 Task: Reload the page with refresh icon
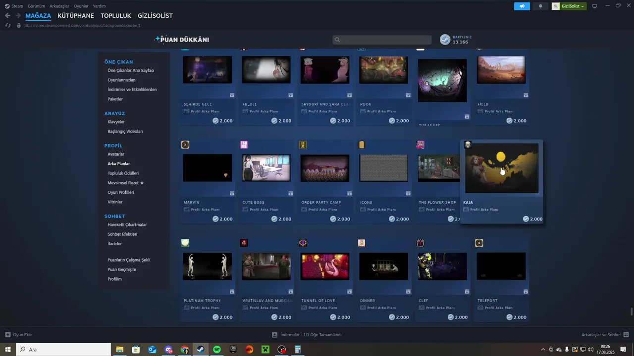coord(7,25)
